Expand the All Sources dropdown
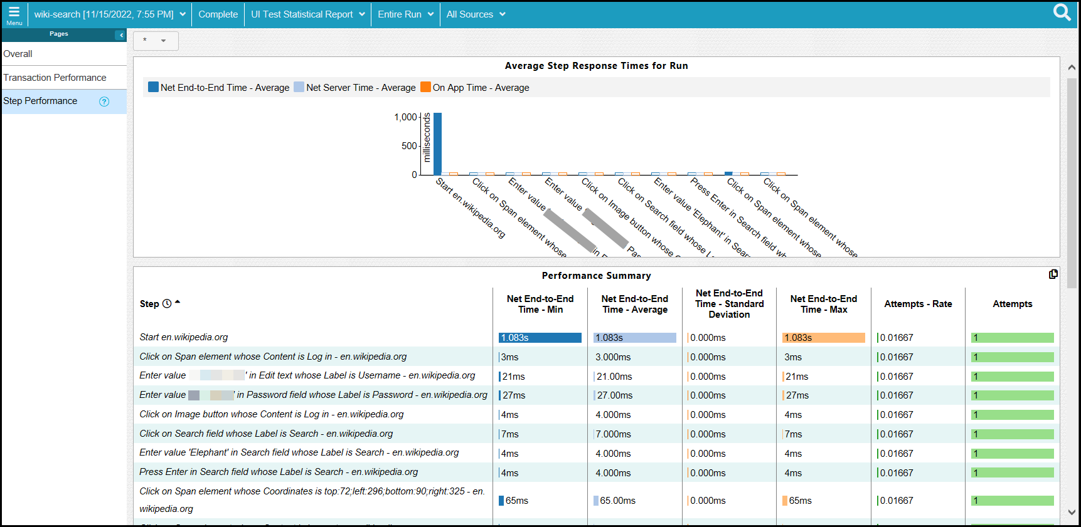This screenshot has height=527, width=1081. (476, 14)
